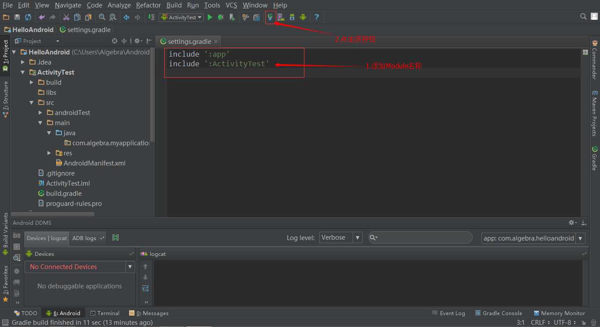Click the Help question mark icon
This screenshot has width=600, height=327.
tap(316, 17)
